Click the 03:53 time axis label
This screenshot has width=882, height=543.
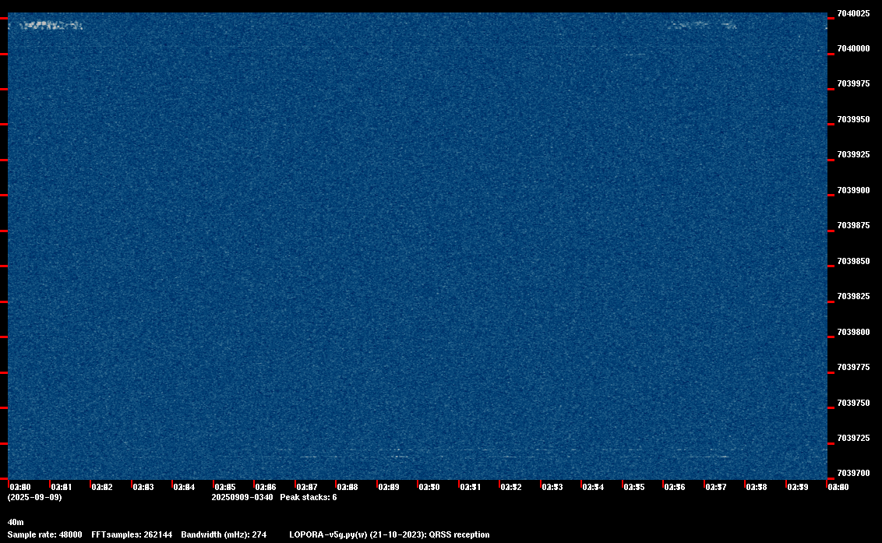pos(552,487)
